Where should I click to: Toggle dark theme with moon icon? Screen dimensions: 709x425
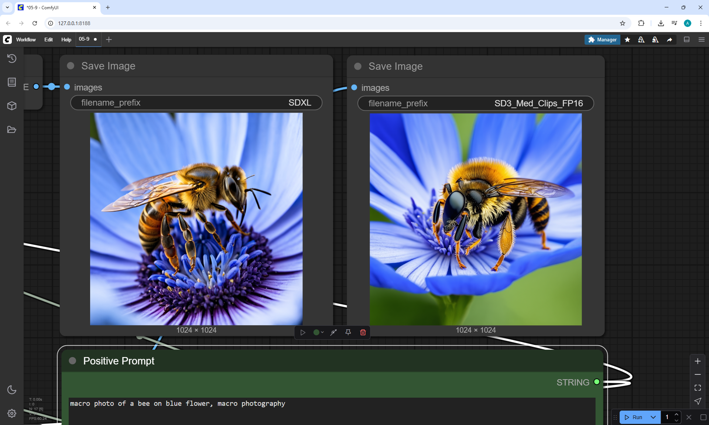[12, 390]
